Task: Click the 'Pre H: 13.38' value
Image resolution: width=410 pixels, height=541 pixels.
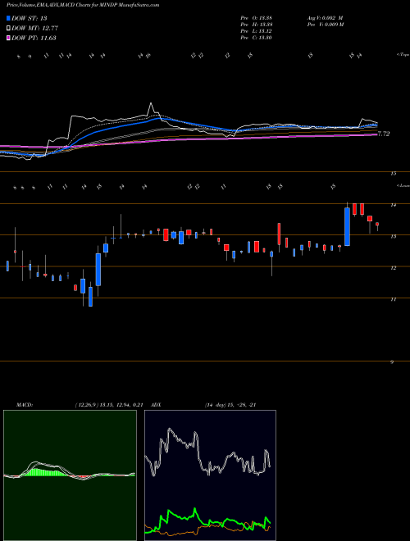Action: (x=256, y=25)
